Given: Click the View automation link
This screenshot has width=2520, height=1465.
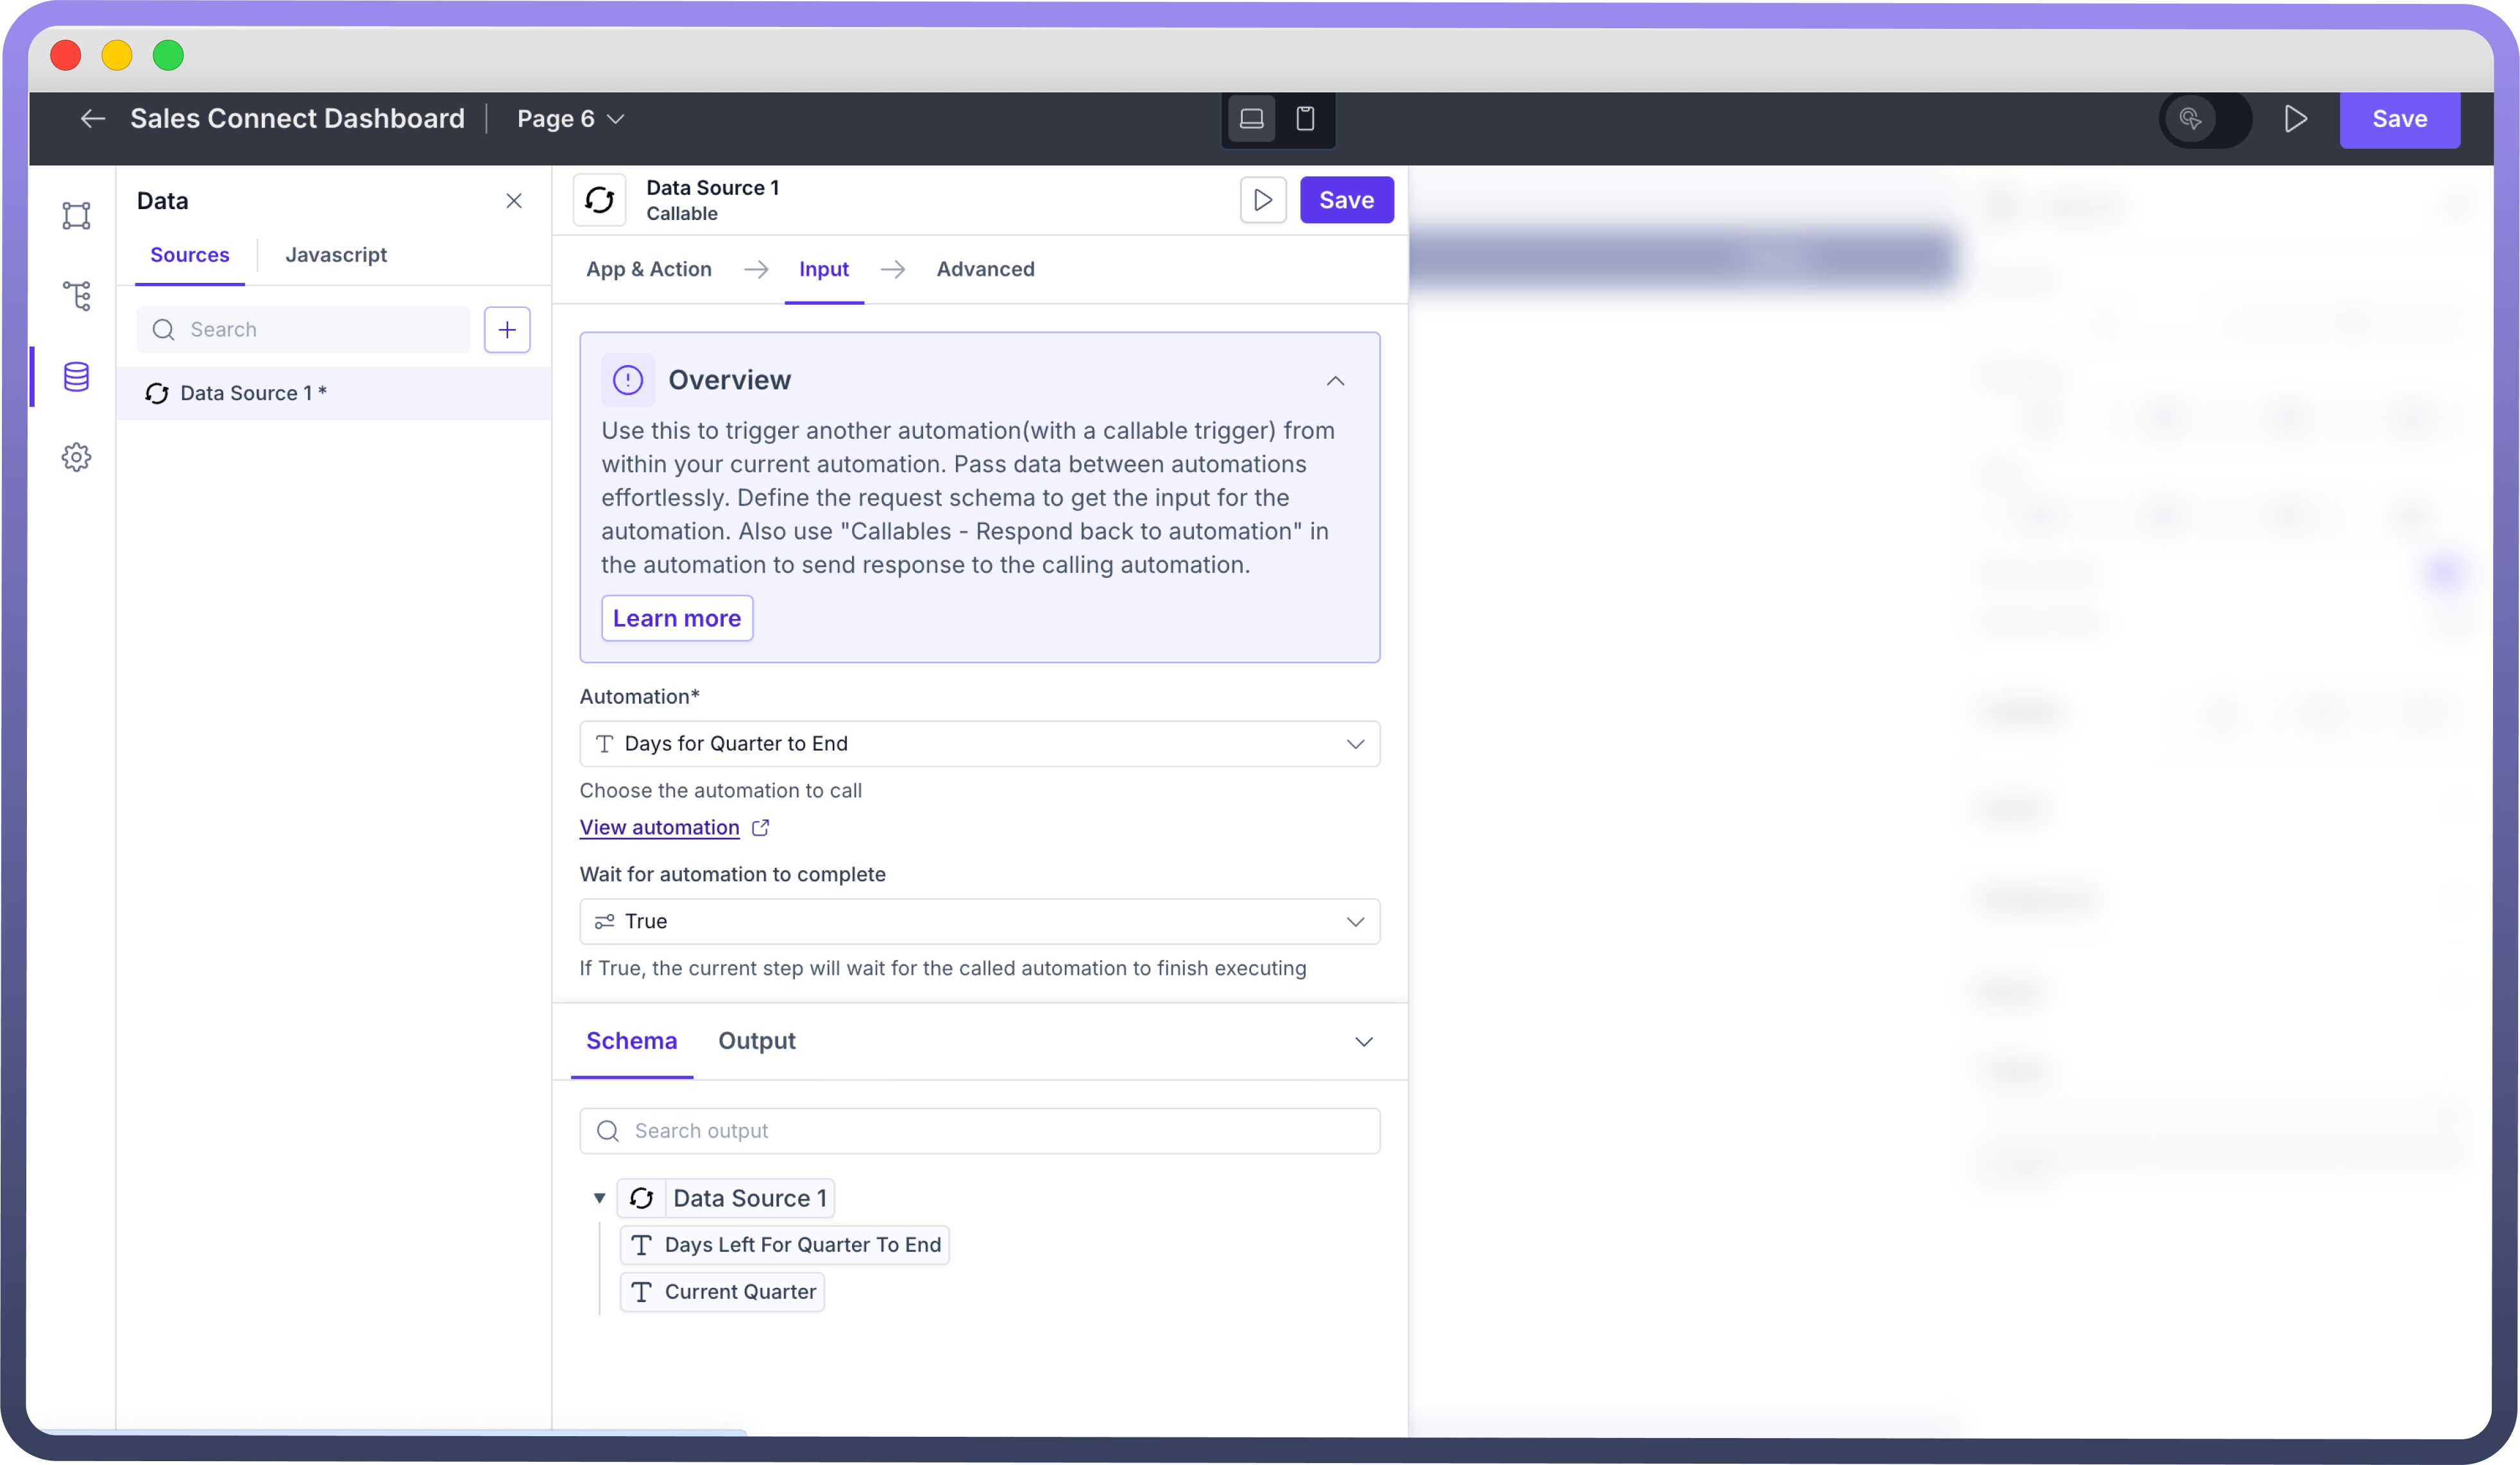Looking at the screenshot, I should 660,828.
